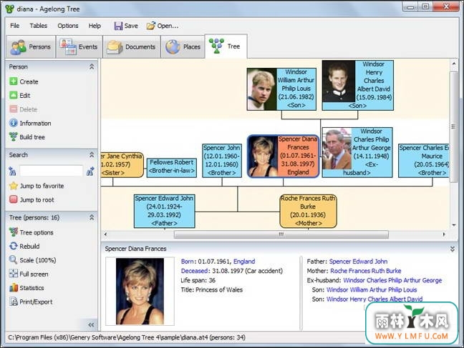Viewport: 464px width, 348px height.
Task: Click the Jump to favorite star icon
Action: coord(14,186)
